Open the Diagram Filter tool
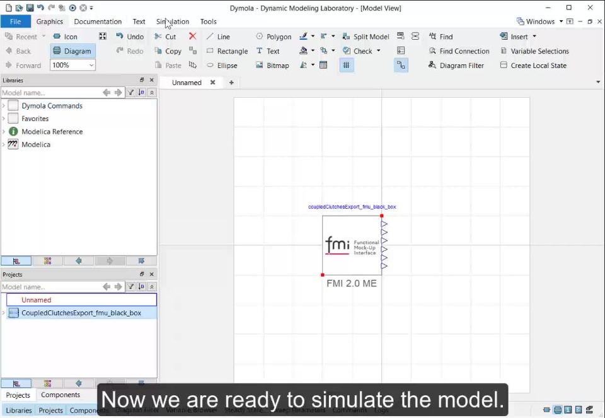Image resolution: width=605 pixels, height=418 pixels. click(456, 65)
